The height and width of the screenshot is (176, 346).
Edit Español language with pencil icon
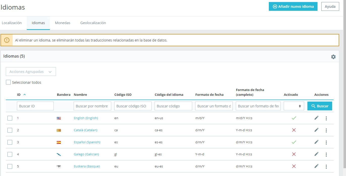coord(316,142)
